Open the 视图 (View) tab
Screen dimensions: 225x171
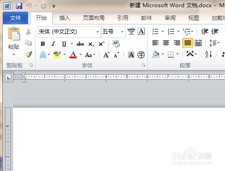coord(194,18)
